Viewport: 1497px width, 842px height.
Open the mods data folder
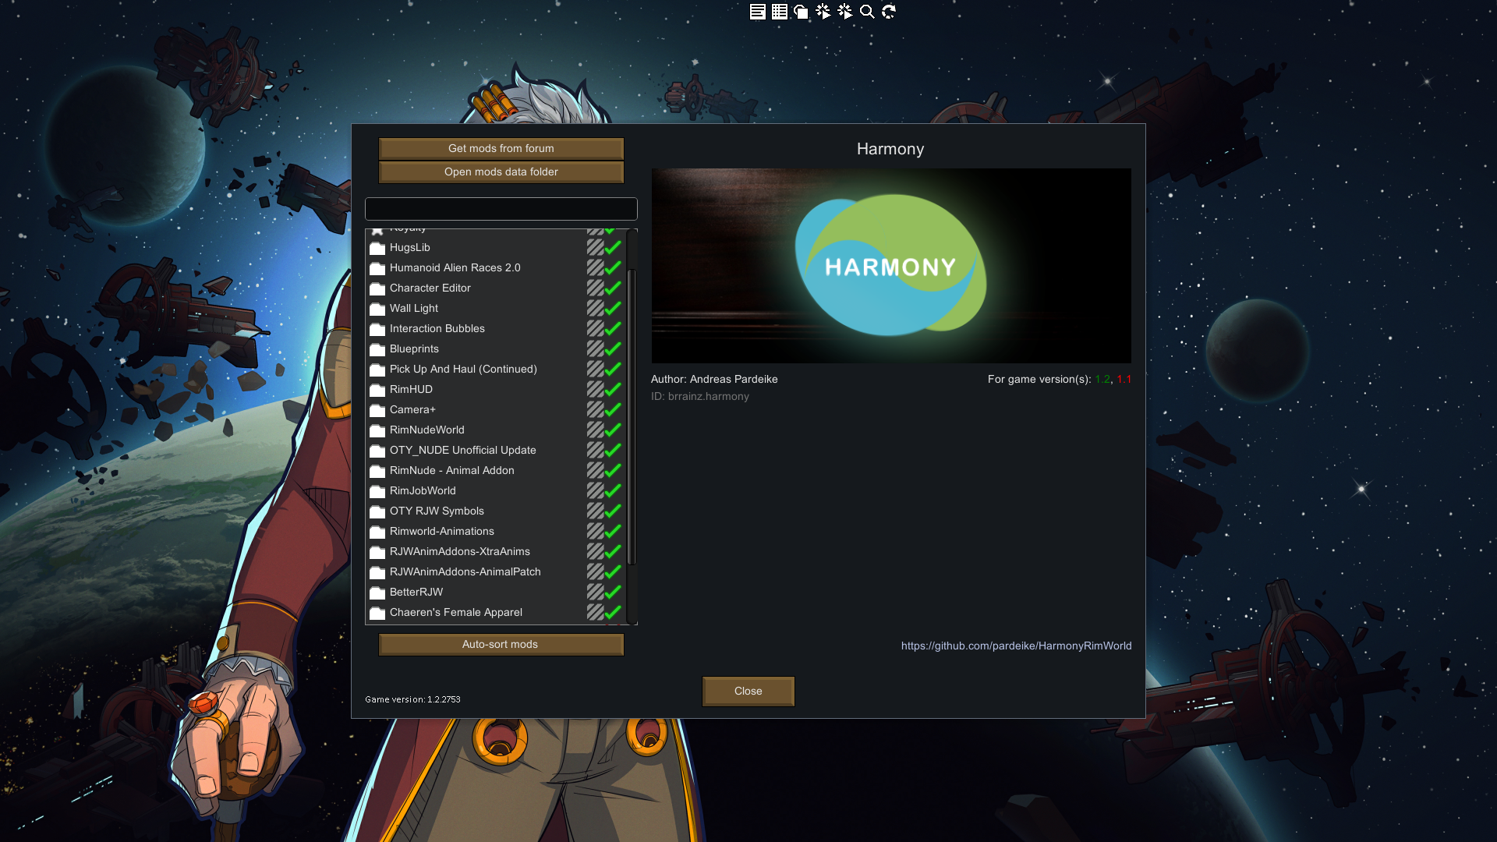[x=501, y=172]
